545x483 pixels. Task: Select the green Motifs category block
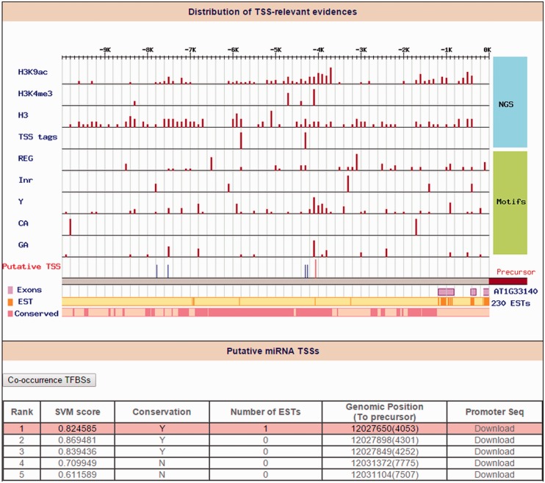coord(510,203)
